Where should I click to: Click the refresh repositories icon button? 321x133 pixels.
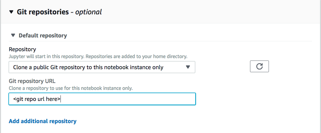(x=259, y=66)
